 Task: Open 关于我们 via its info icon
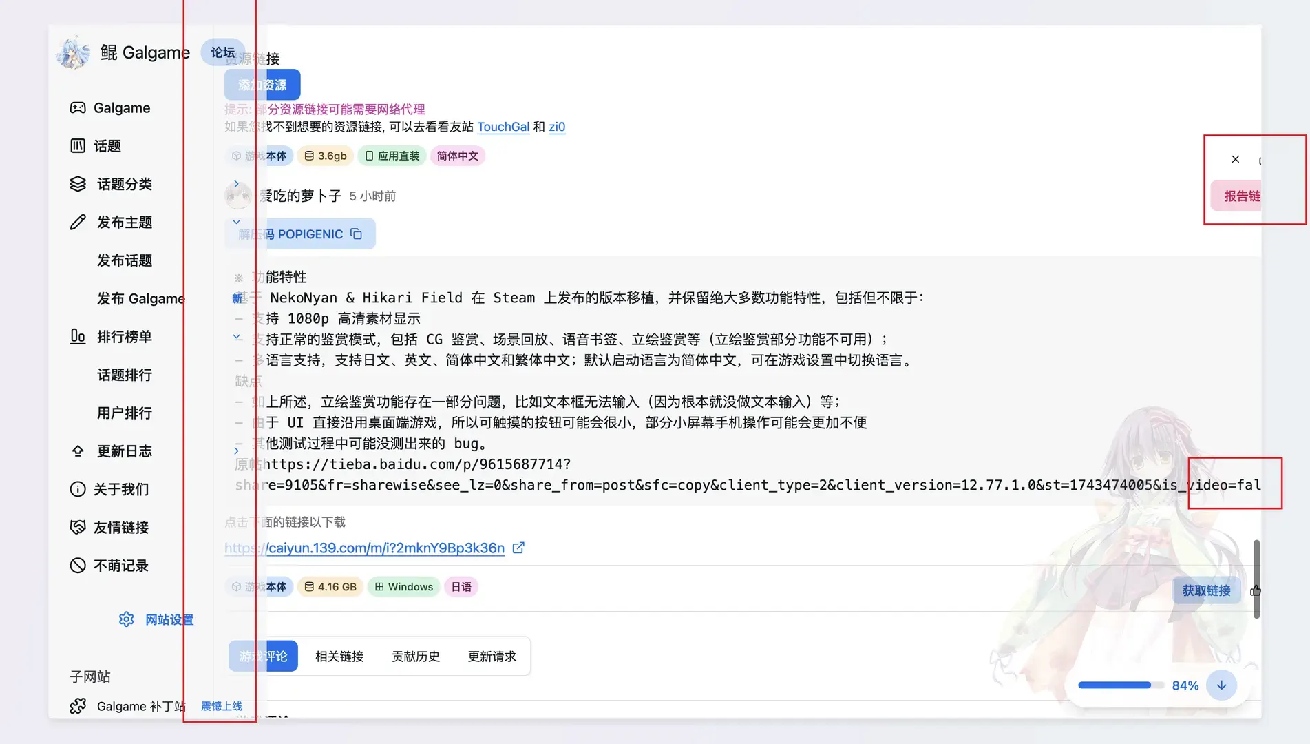coord(78,489)
